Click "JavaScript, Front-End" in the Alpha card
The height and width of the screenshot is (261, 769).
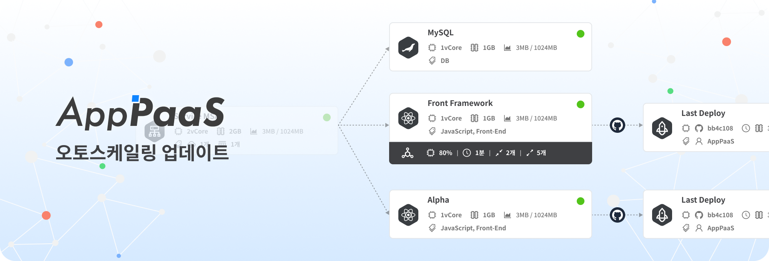[x=473, y=228]
